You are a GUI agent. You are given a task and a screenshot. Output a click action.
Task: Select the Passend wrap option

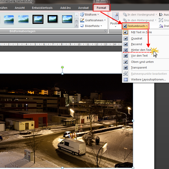[136, 44]
